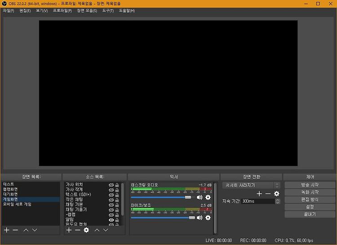The image size is (337, 245).
Task: Toggle the lock on the 가사 위치 source
Action: [117, 185]
